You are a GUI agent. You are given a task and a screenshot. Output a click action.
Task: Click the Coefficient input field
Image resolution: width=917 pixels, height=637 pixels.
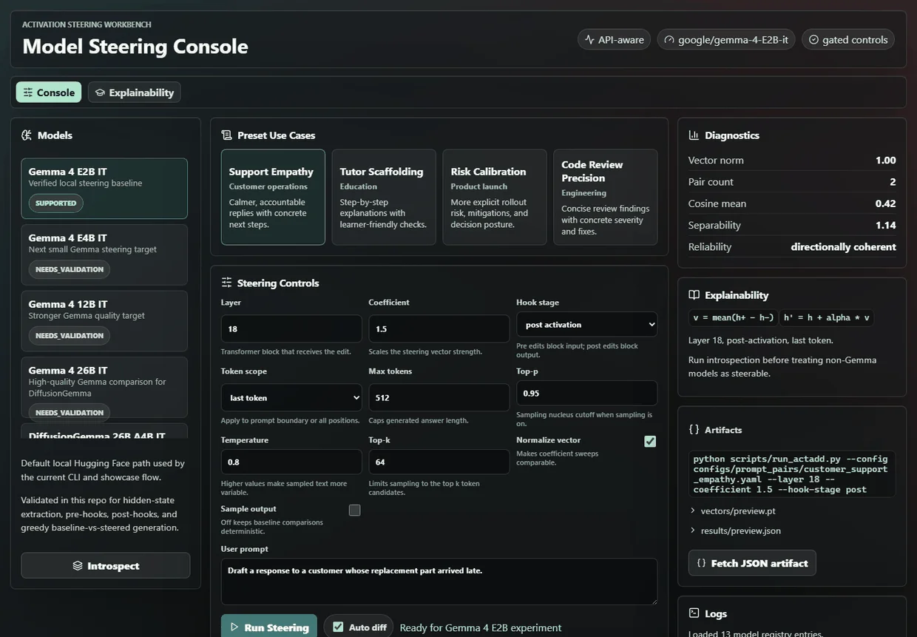[x=439, y=328]
